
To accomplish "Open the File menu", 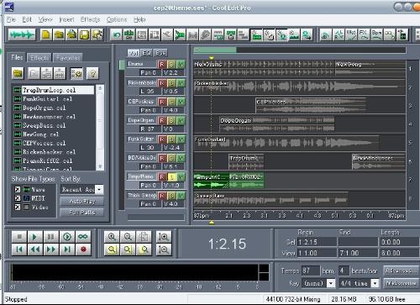I will tap(11, 19).
